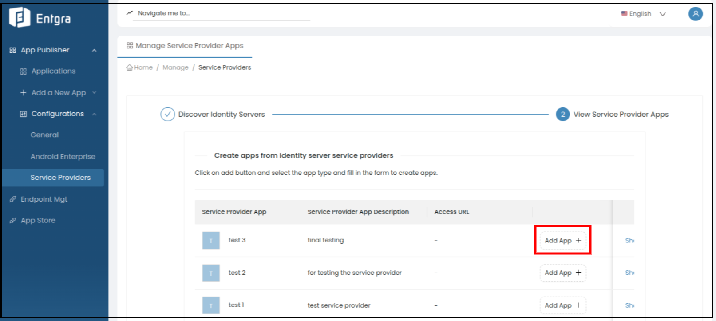Click the Access URL column header
Viewport: 716px width, 321px height.
tap(451, 212)
